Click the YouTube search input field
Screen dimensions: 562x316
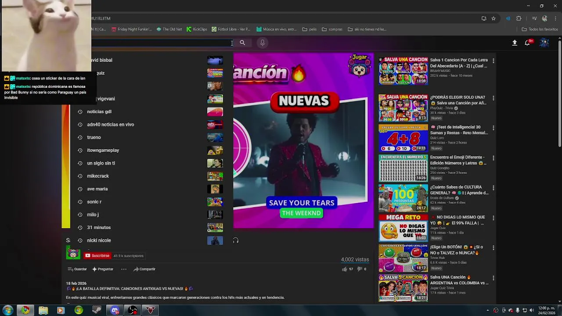[162, 43]
